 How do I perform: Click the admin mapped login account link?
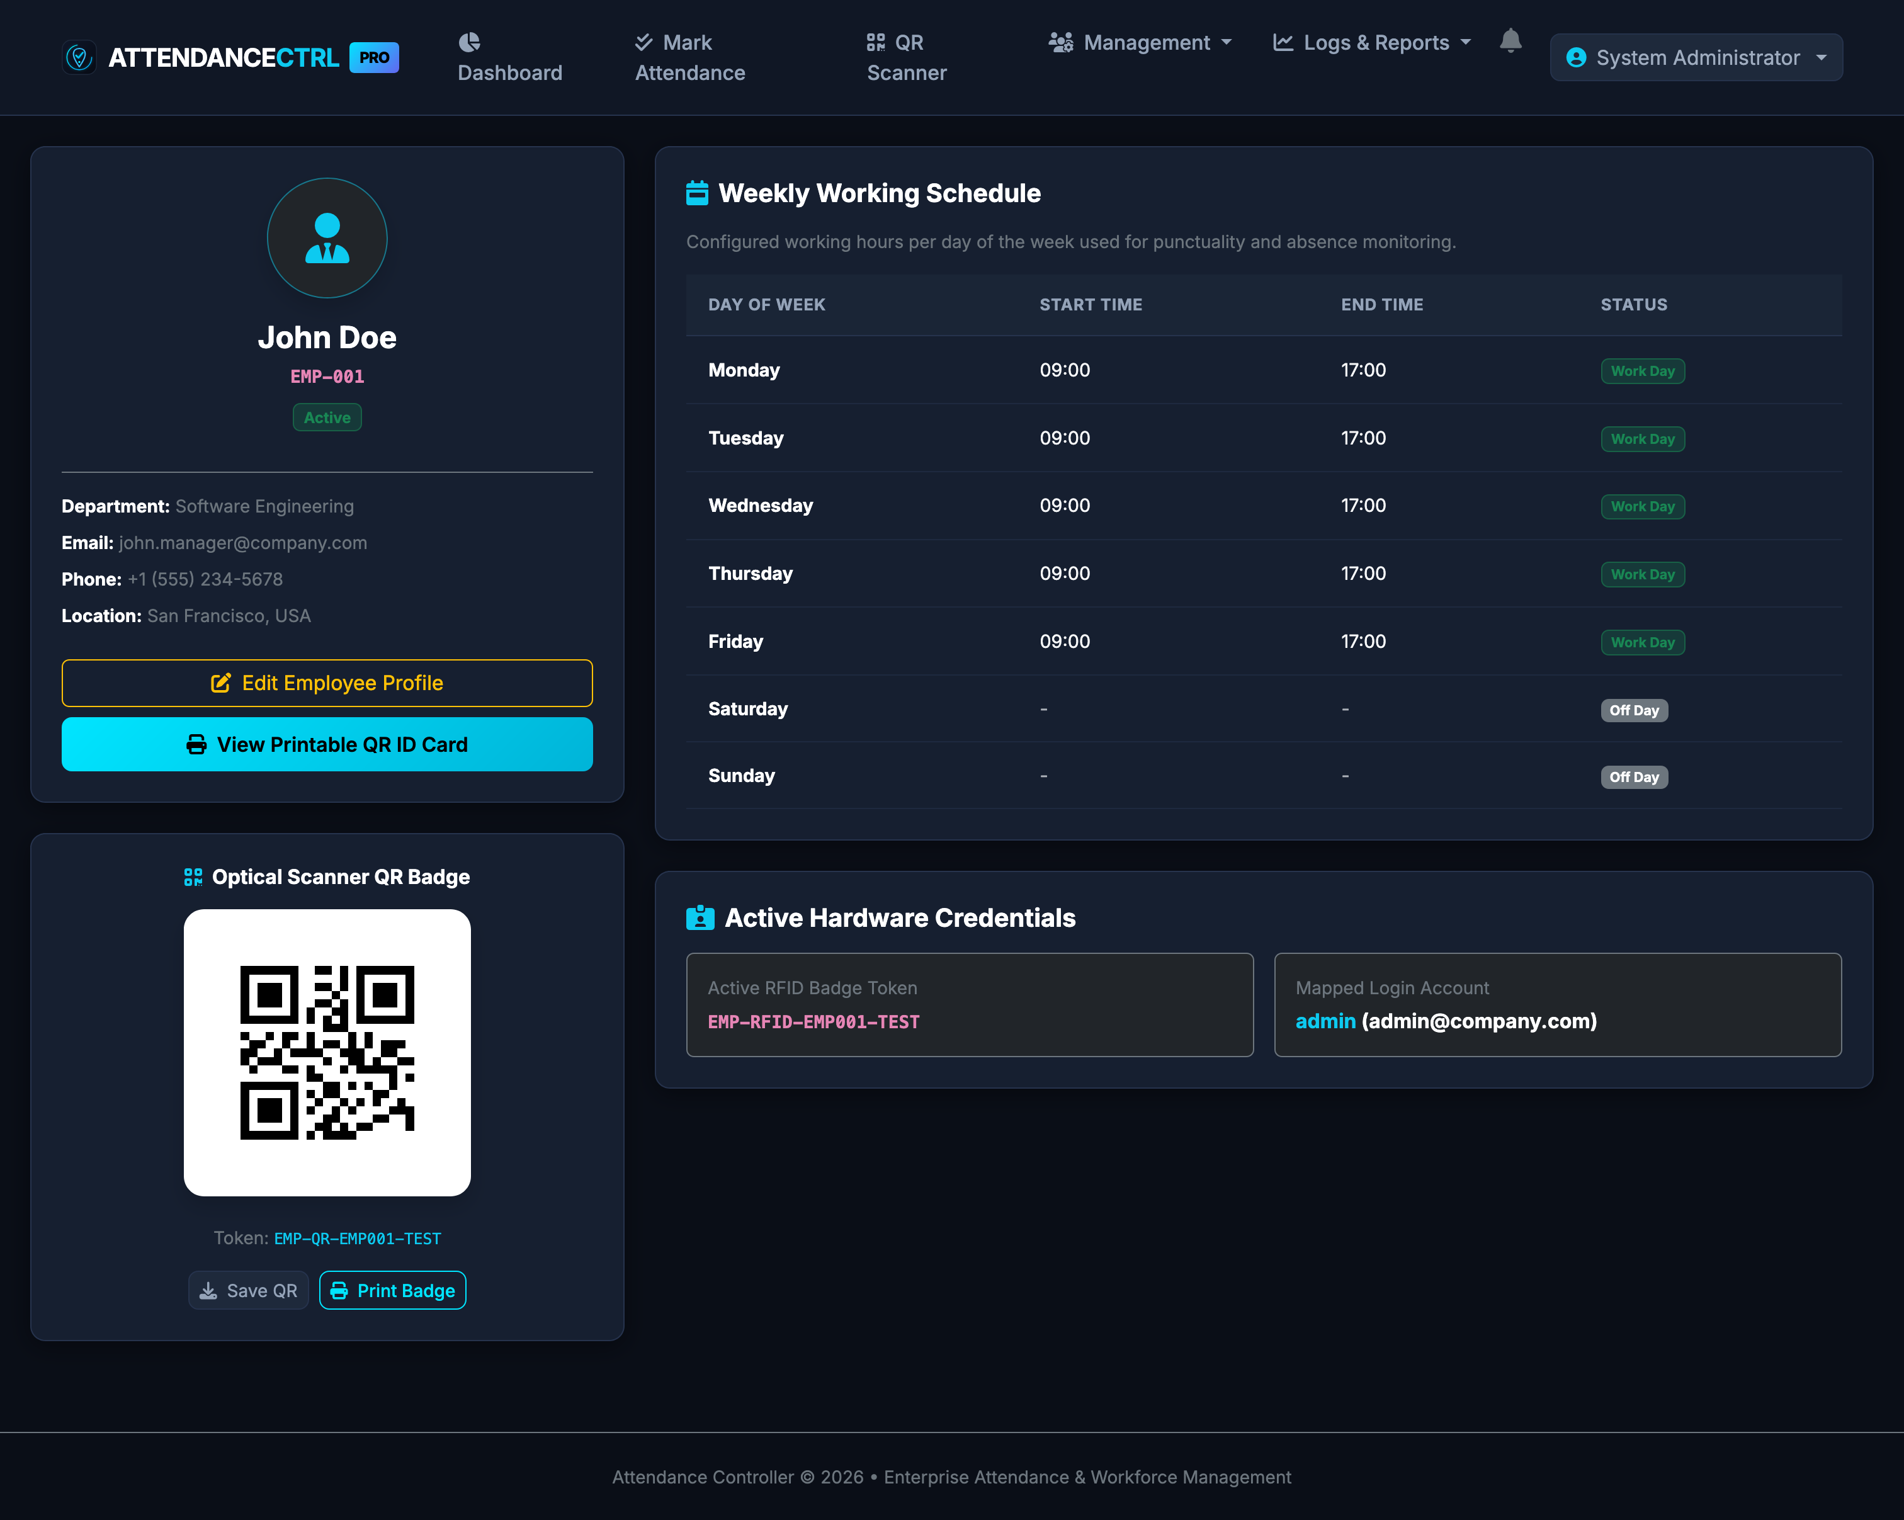[1325, 1021]
